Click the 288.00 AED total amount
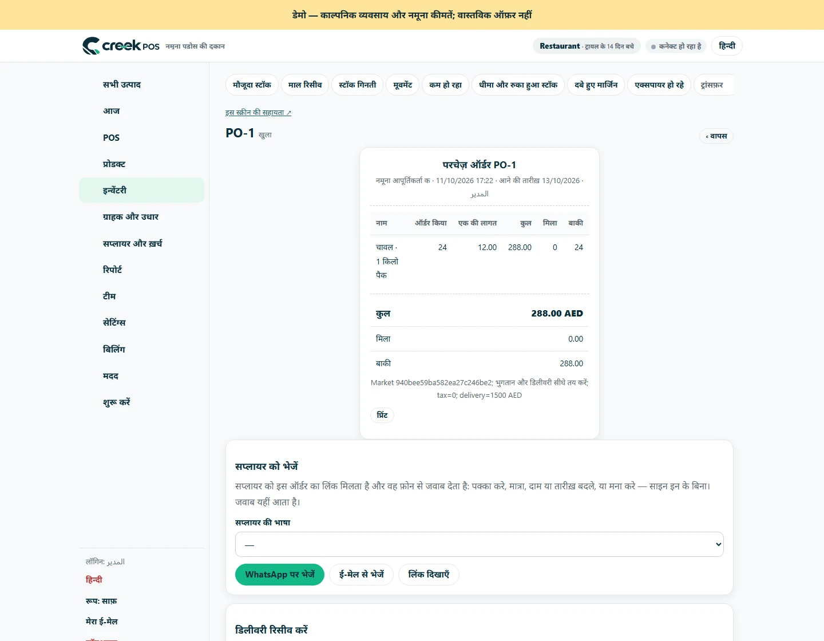This screenshot has width=824, height=641. [x=557, y=314]
